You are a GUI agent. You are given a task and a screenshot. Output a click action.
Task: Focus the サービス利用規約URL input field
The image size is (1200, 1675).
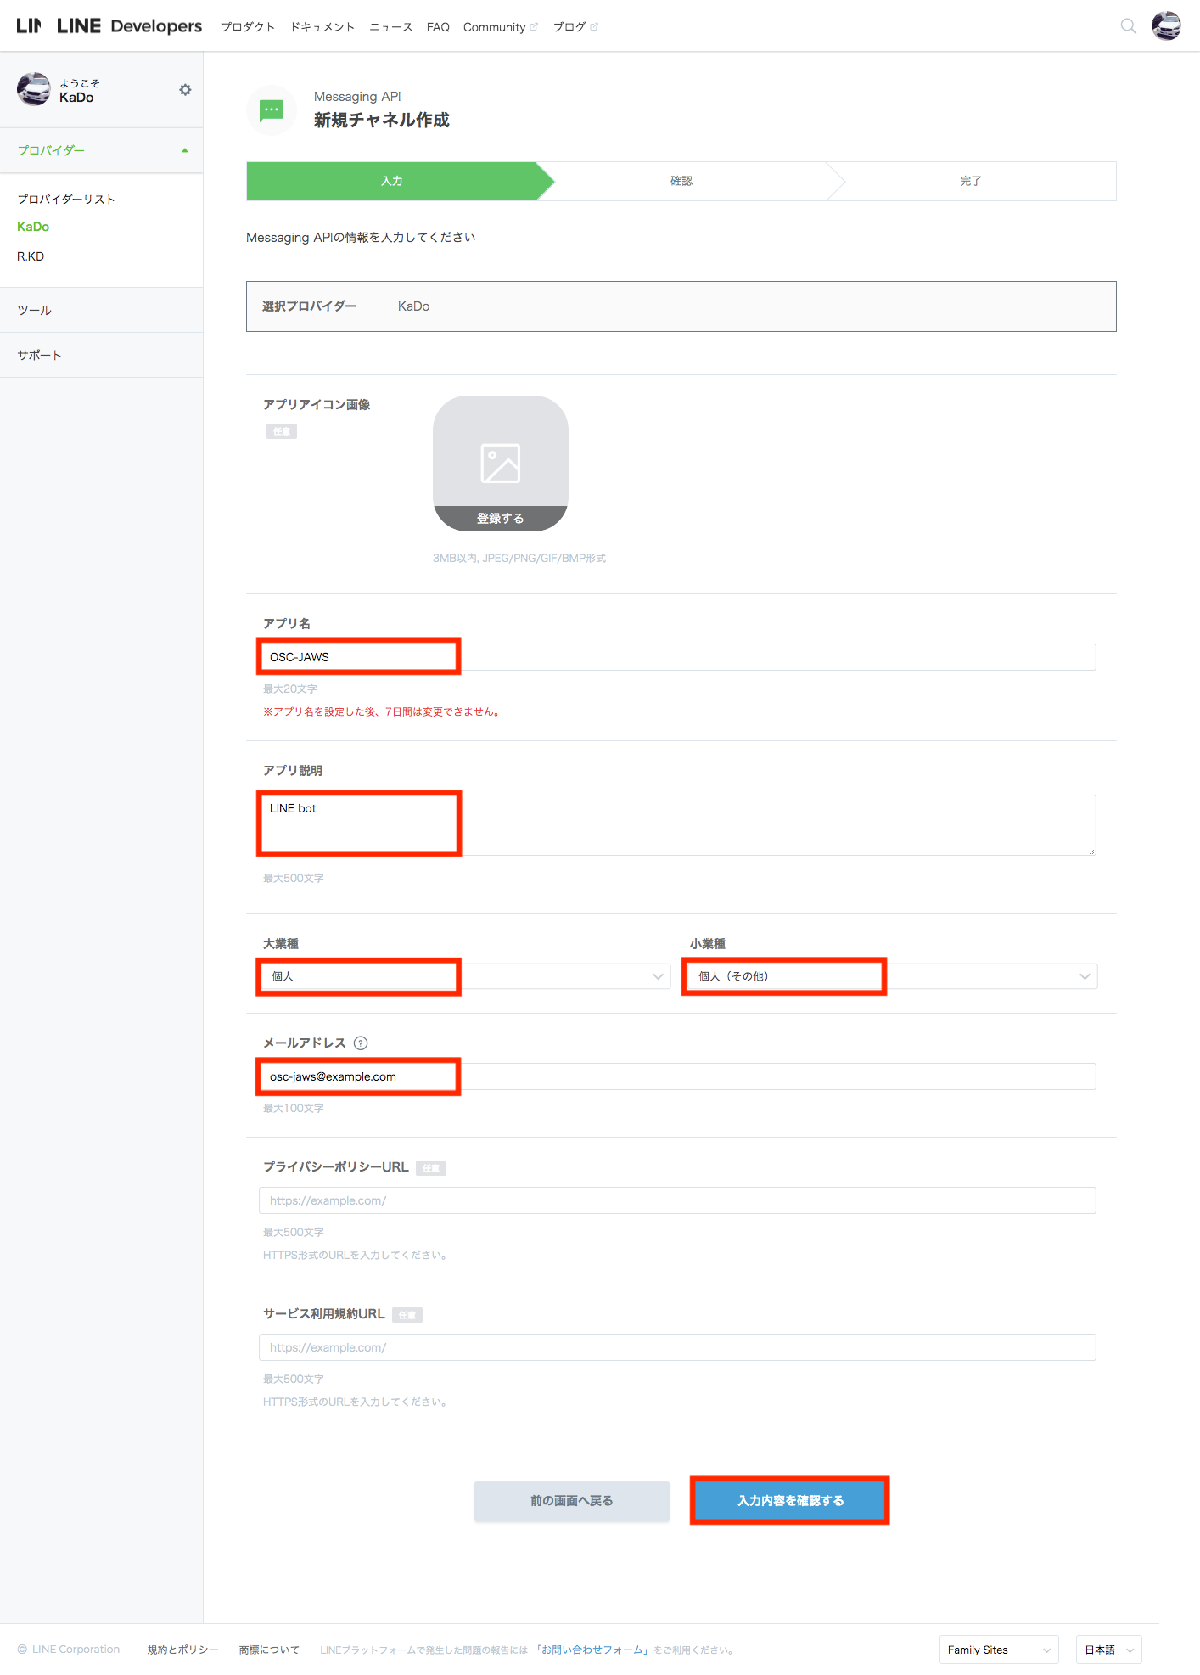(x=677, y=1347)
